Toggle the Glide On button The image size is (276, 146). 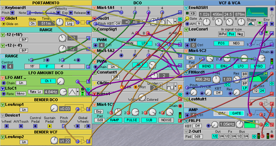click(33, 23)
